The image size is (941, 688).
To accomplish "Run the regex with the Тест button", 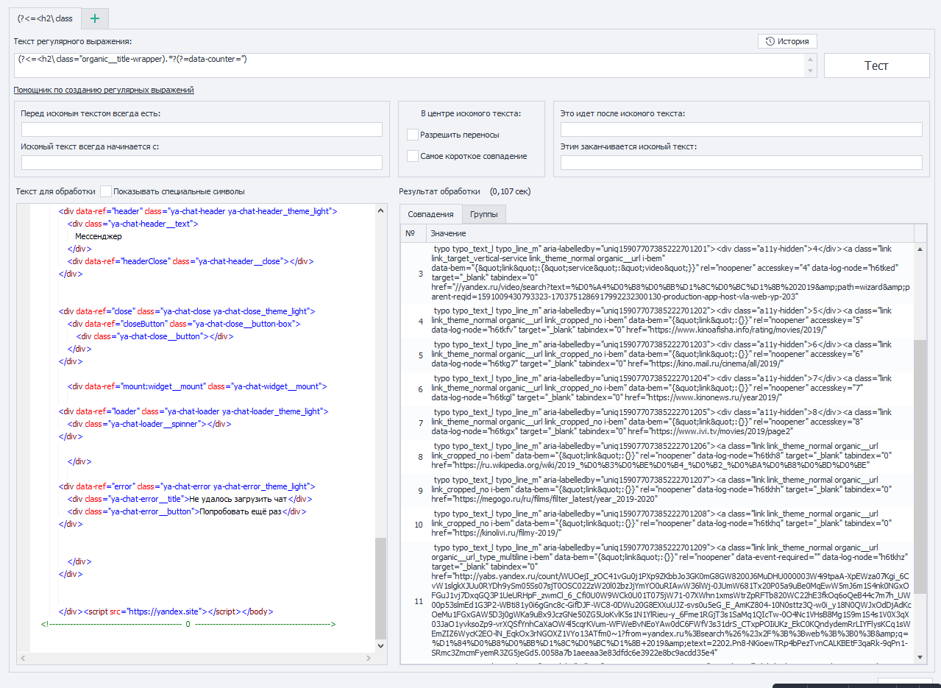I will (876, 65).
